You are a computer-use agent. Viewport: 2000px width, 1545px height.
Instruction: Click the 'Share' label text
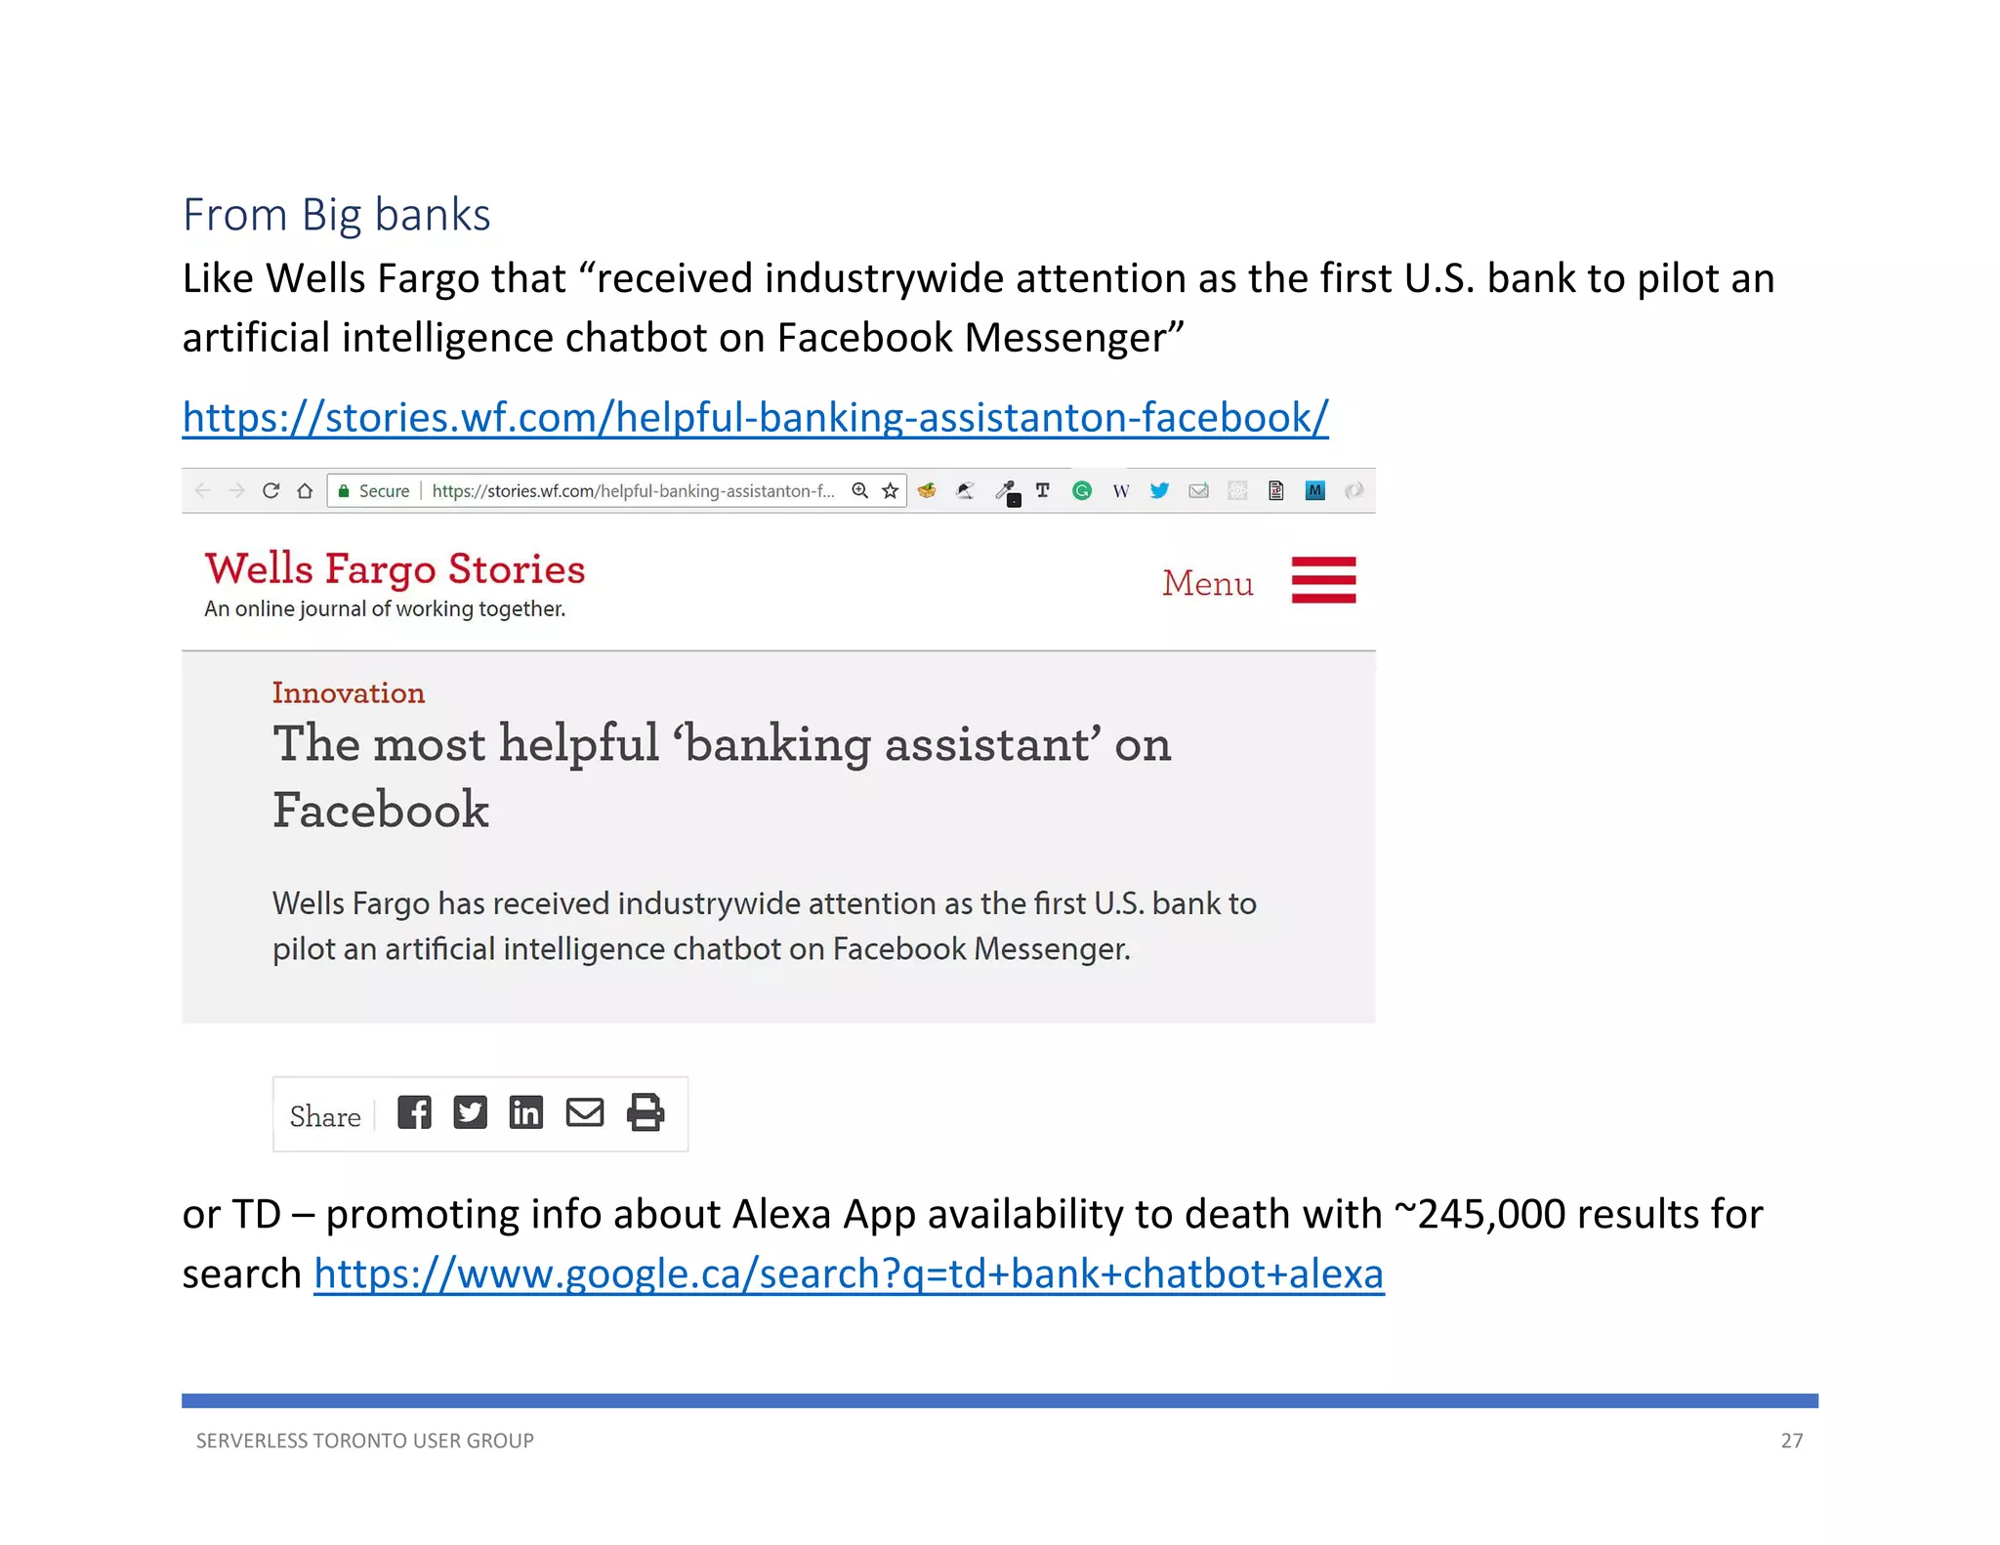tap(325, 1116)
